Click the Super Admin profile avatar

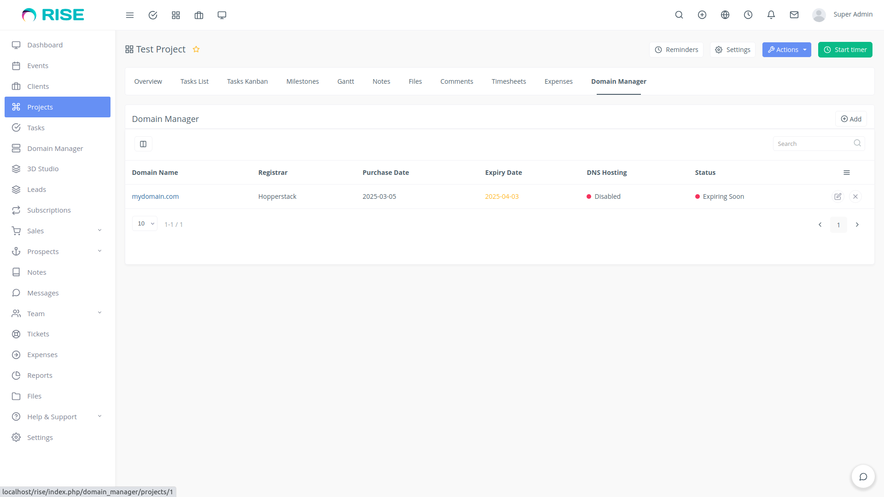(819, 15)
